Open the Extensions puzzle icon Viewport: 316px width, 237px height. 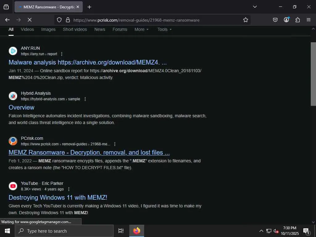(297, 20)
